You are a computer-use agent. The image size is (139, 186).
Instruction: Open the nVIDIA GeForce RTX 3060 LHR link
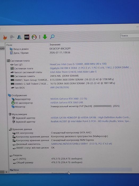[x=67, y=102]
